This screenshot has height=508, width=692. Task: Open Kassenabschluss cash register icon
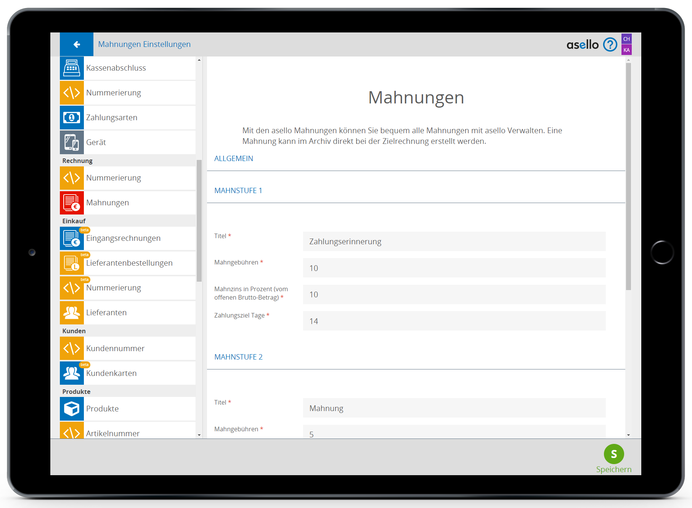72,68
